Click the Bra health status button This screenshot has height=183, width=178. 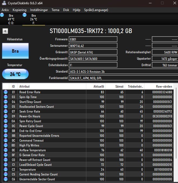(15, 51)
